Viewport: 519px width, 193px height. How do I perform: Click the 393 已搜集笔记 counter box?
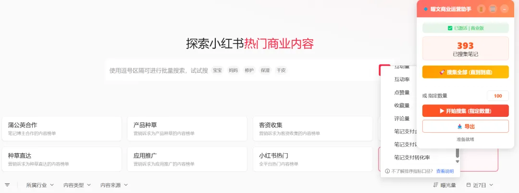pyautogui.click(x=465, y=48)
